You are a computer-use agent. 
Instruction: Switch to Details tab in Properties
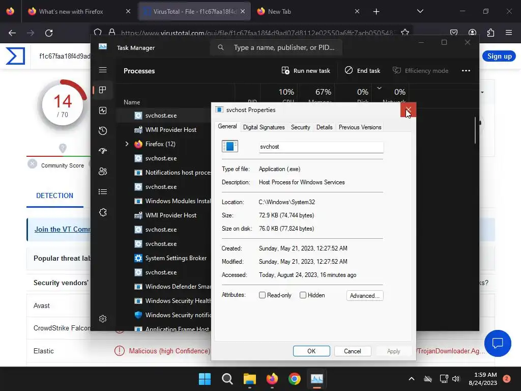coord(324,127)
